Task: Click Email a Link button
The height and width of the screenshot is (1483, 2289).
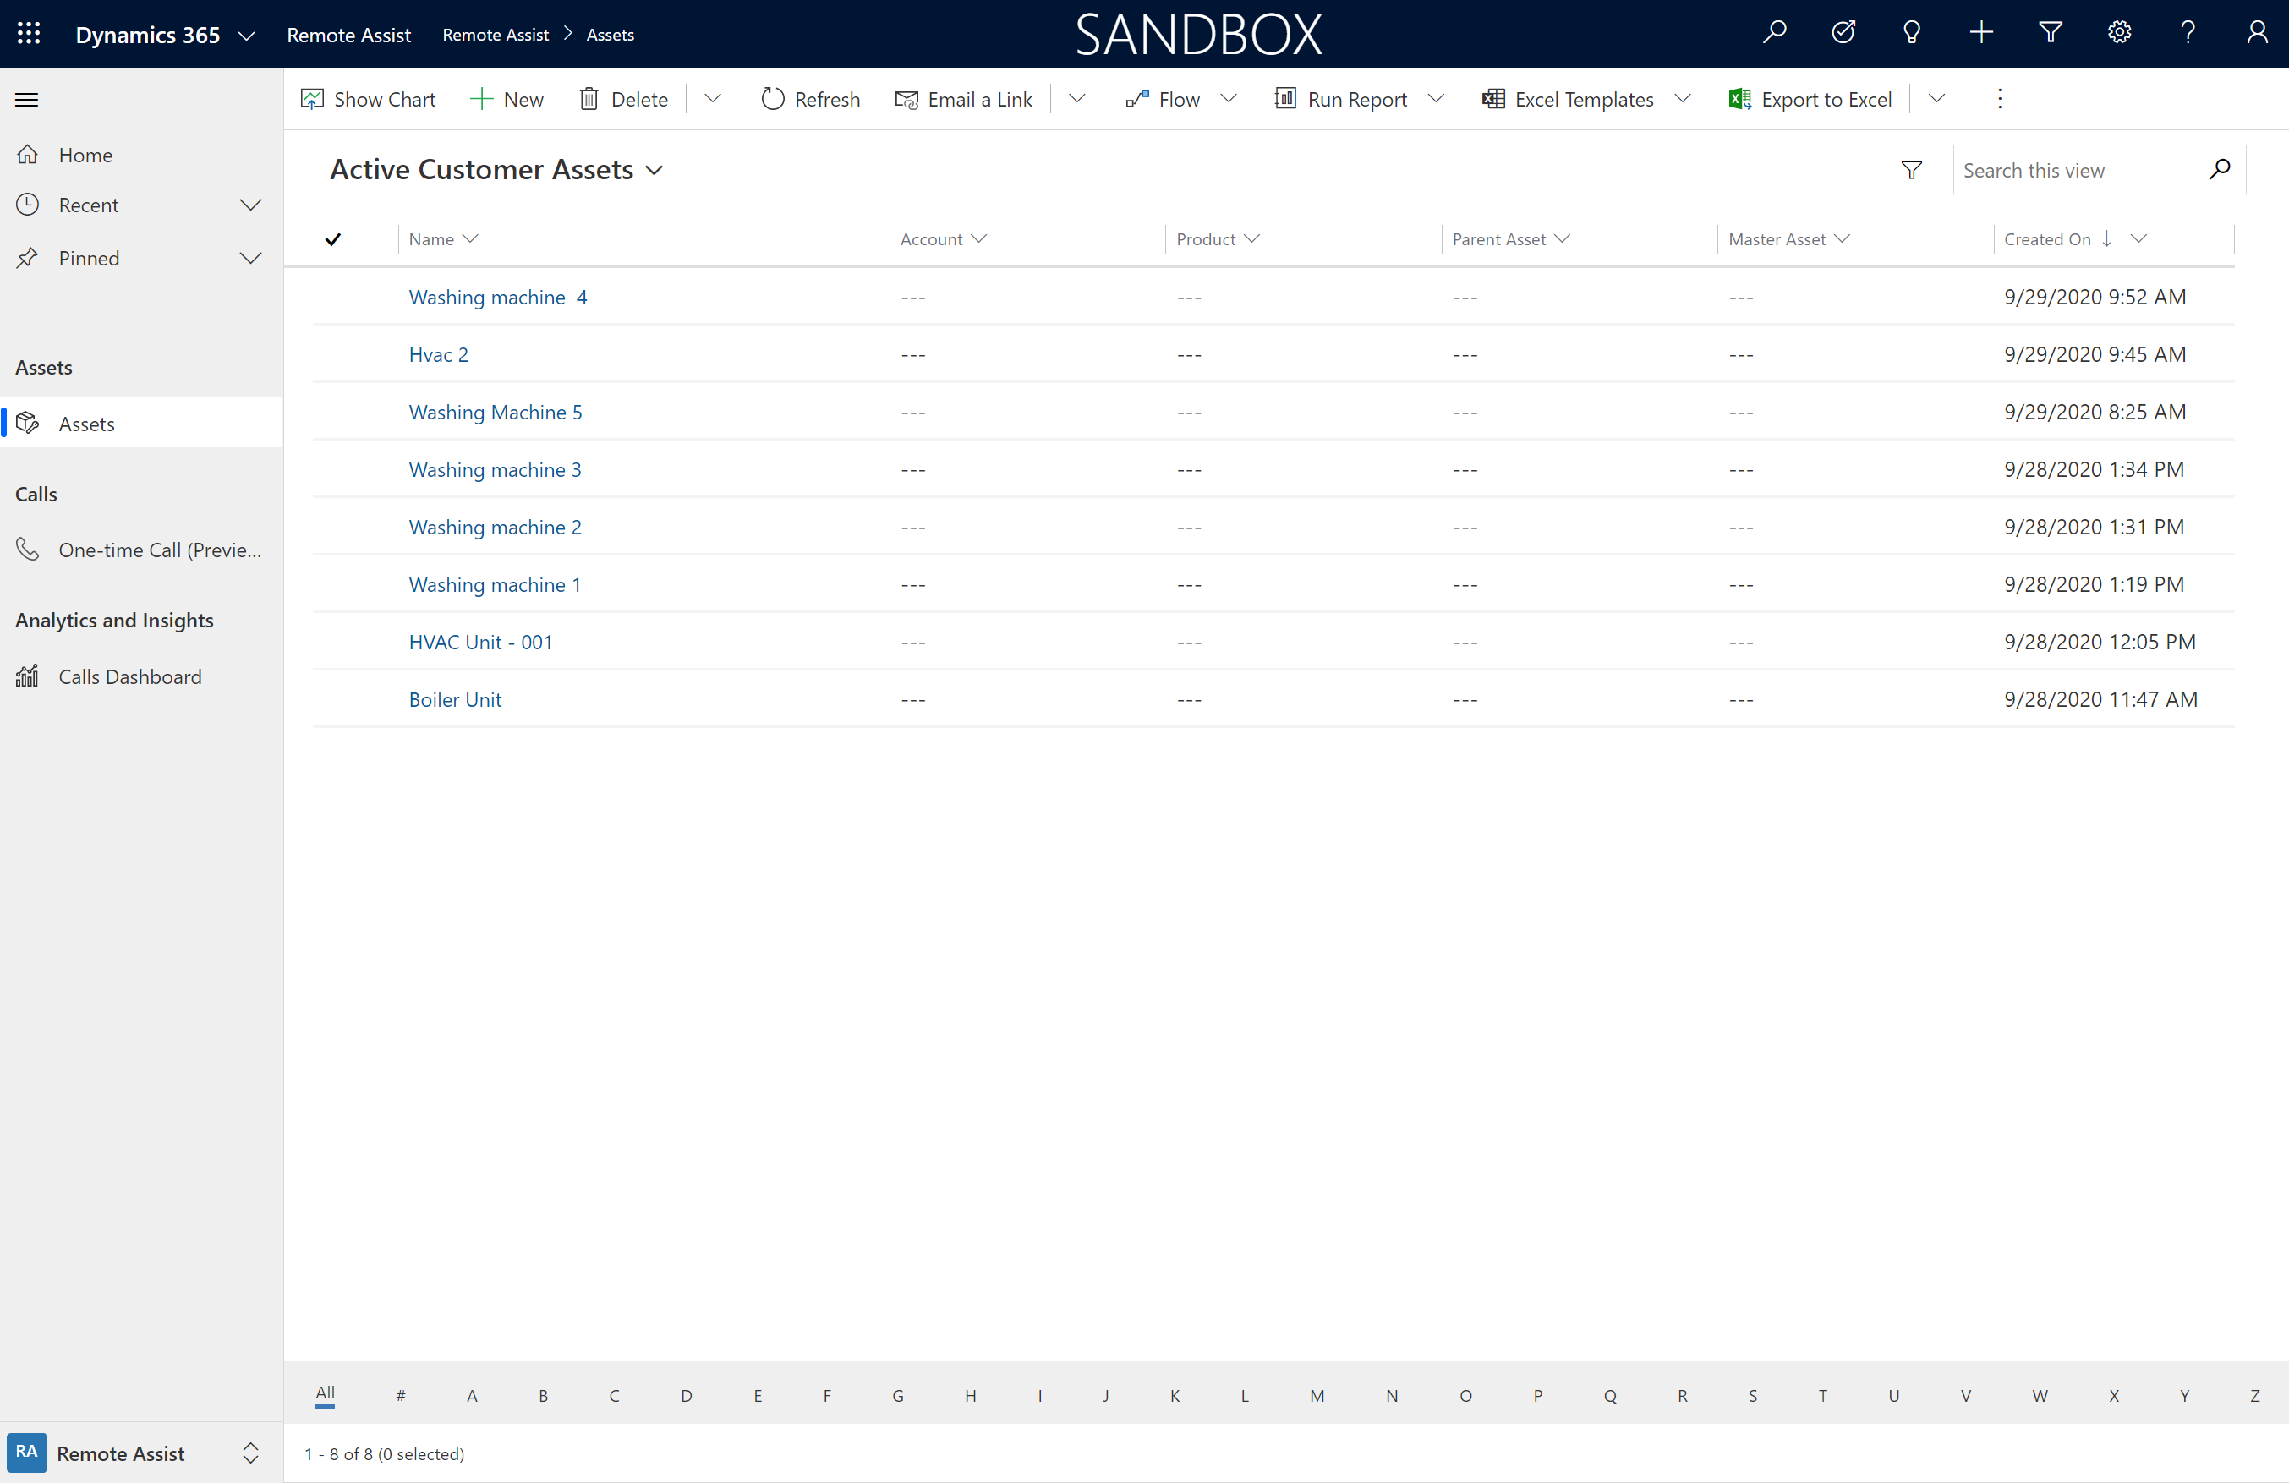Action: 966,98
